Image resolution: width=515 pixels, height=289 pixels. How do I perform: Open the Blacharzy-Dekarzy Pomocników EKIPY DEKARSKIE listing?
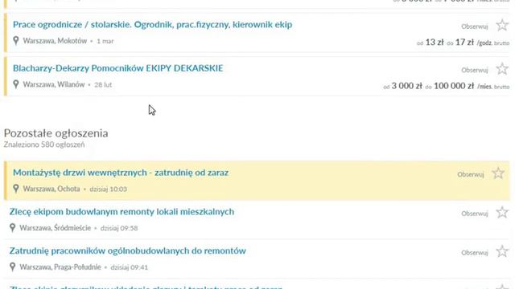click(118, 68)
